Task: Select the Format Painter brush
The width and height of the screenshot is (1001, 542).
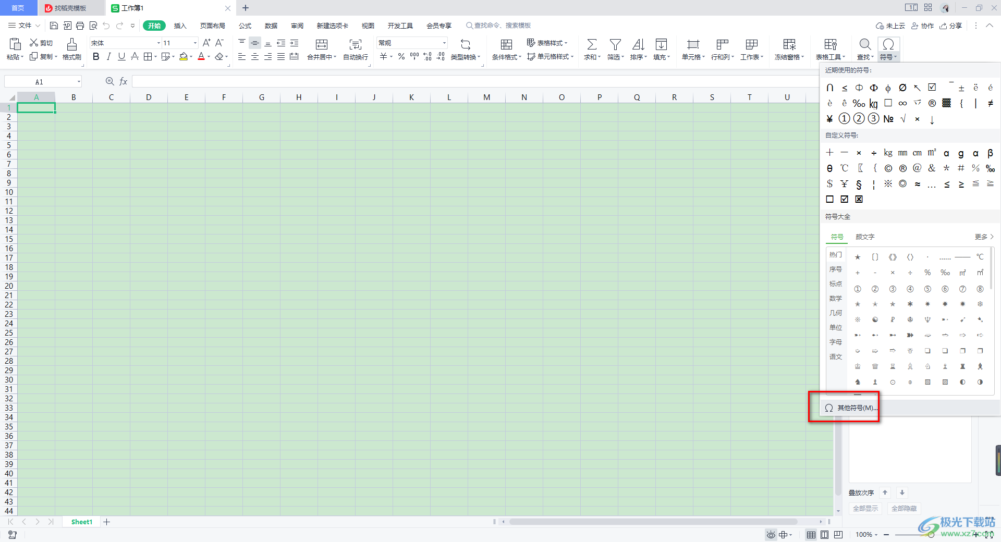Action: (x=72, y=44)
